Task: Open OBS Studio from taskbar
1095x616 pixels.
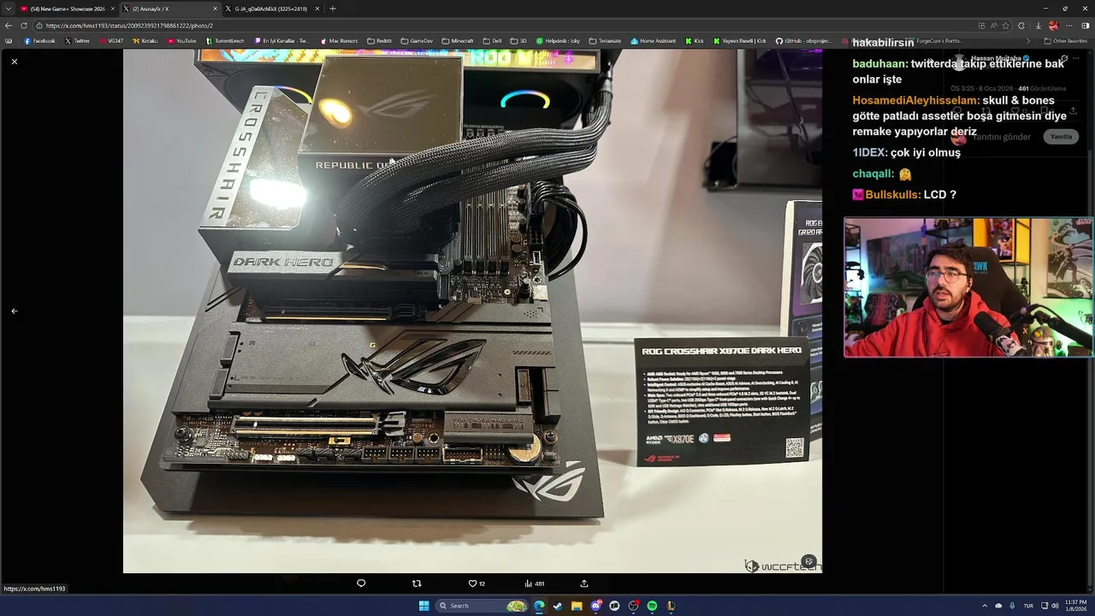Action: 633,606
